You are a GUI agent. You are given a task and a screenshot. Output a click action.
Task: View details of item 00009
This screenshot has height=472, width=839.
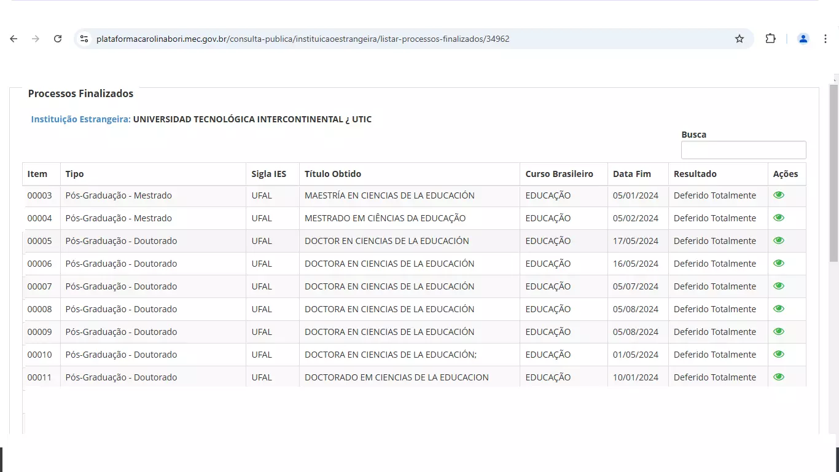(x=779, y=332)
